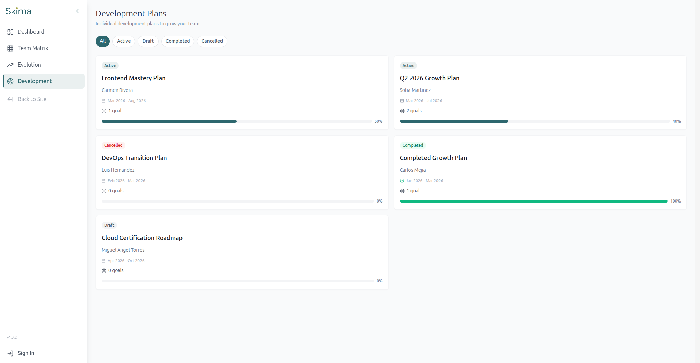This screenshot has width=700, height=363.
Task: Switch to the Completed filter
Action: coord(177,41)
